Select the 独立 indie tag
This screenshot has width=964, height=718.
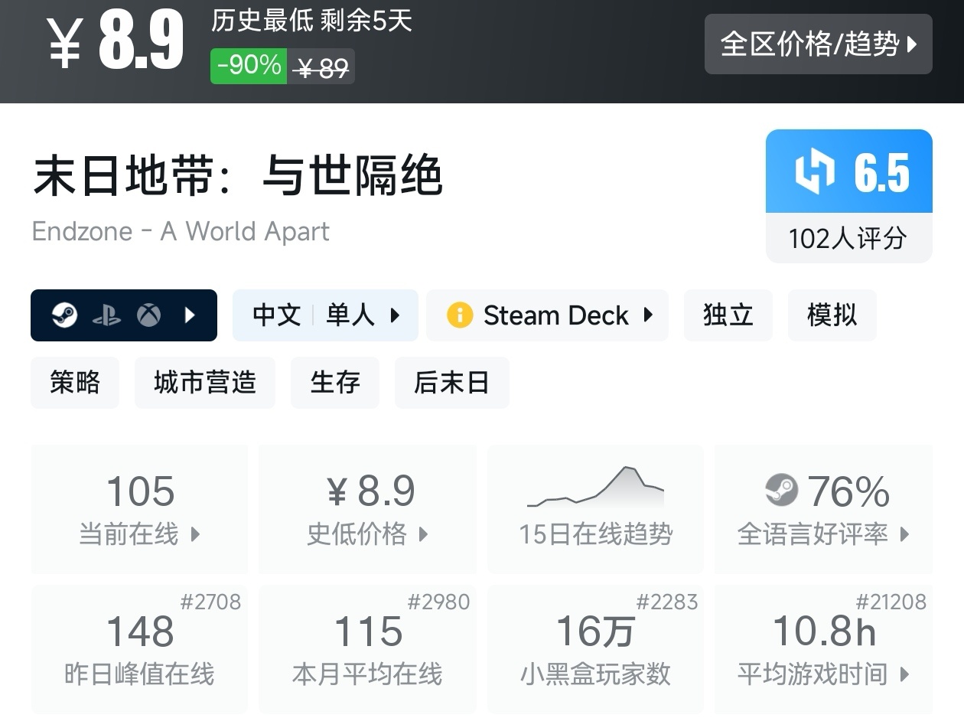coord(728,315)
